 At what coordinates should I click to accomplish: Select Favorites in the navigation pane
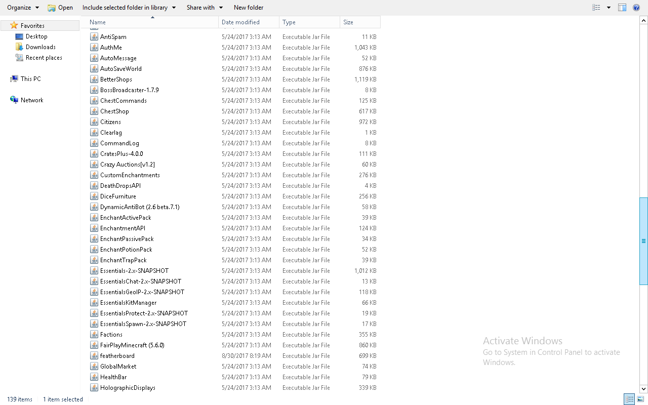32,25
